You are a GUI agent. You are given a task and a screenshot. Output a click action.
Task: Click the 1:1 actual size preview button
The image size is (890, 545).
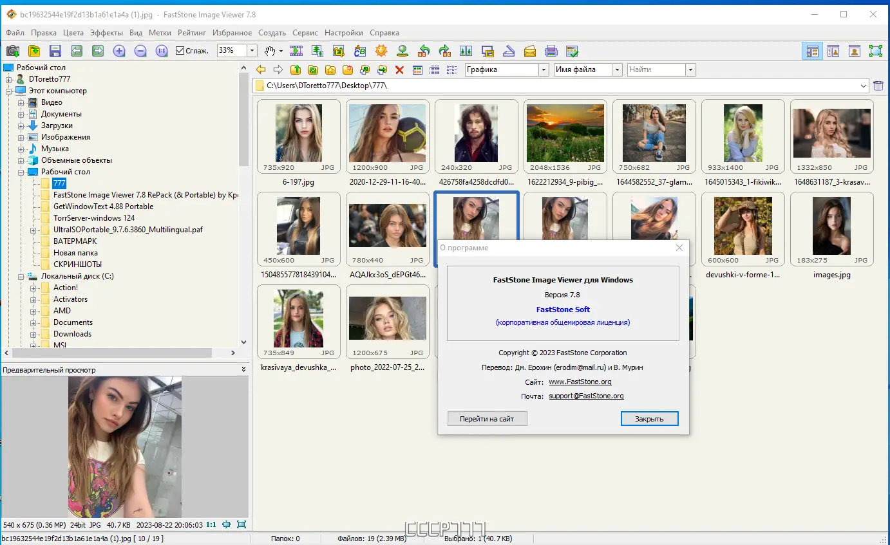point(211,524)
